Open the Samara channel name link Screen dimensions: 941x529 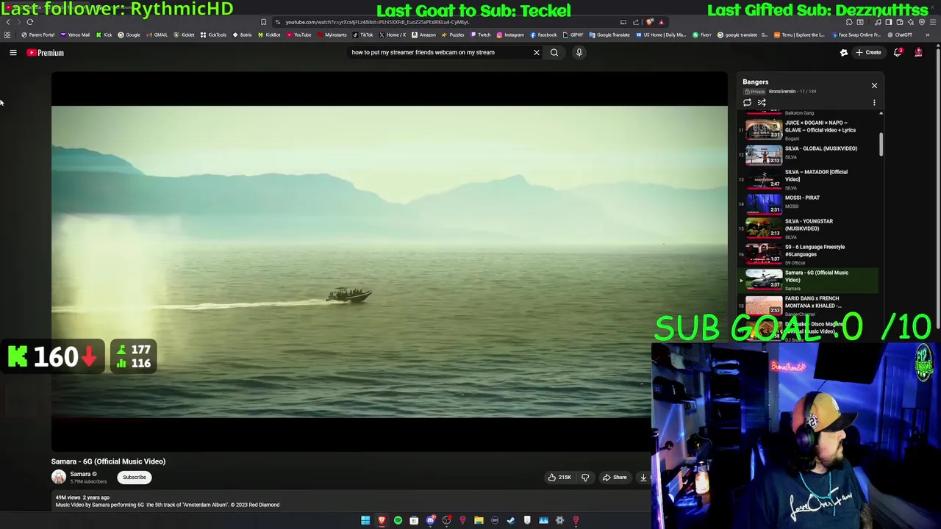pyautogui.click(x=80, y=474)
